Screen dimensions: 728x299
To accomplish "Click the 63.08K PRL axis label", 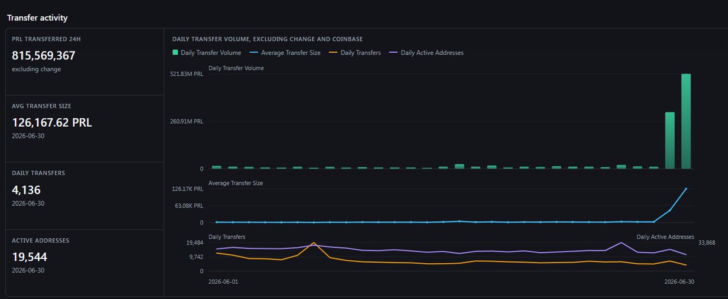I will [x=189, y=206].
